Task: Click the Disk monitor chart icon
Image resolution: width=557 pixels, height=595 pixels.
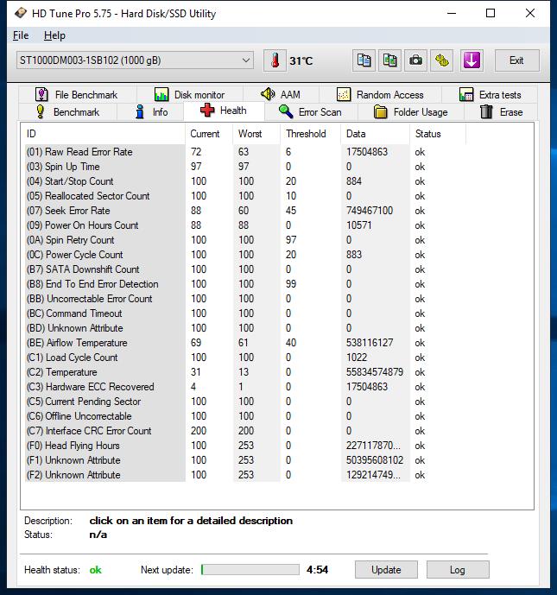Action: pos(161,94)
